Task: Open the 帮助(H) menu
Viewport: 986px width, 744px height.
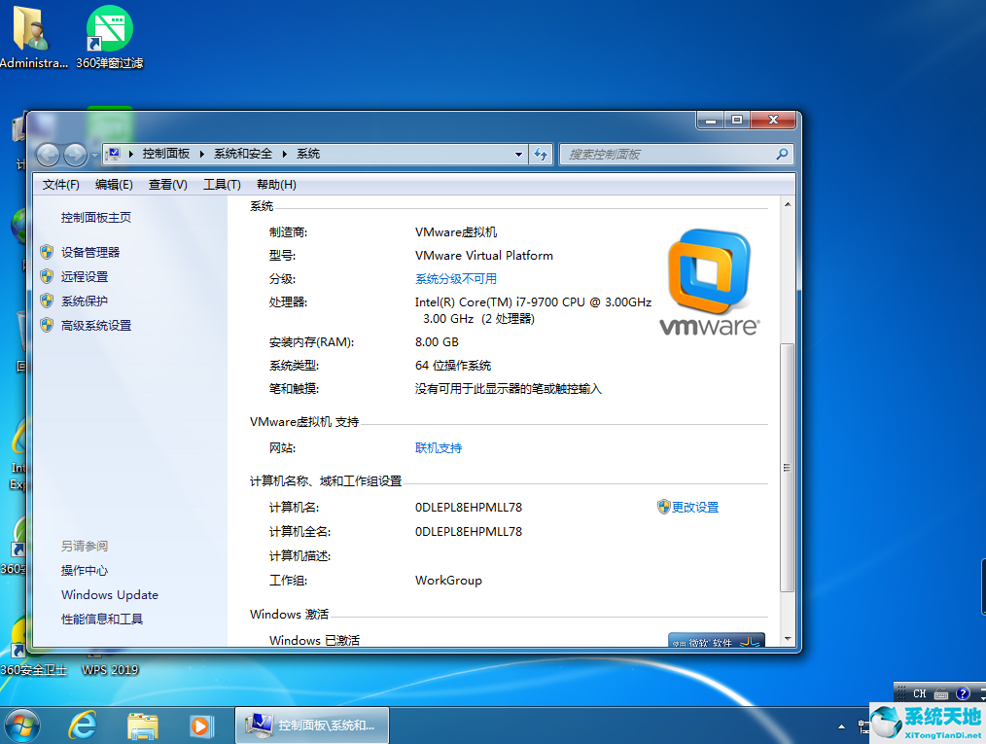Action: coord(277,184)
